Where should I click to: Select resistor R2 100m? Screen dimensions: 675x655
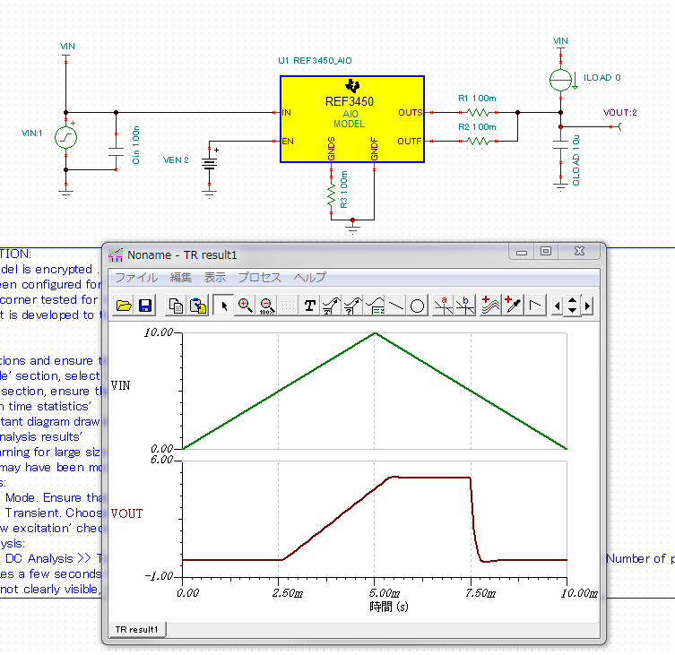click(x=478, y=142)
